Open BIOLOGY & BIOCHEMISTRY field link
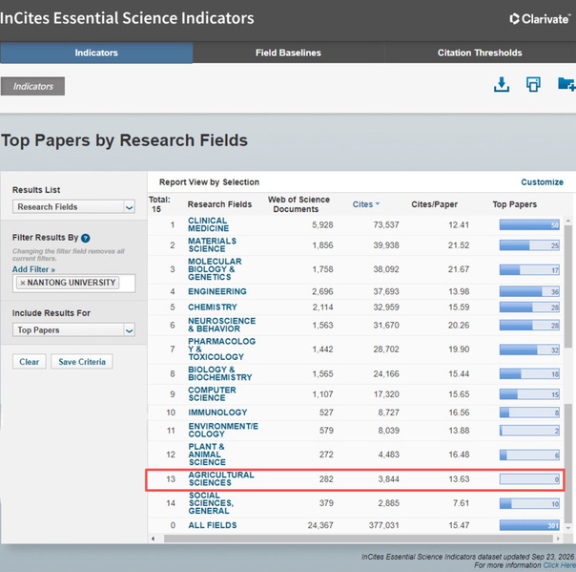576x572 pixels. pos(219,373)
